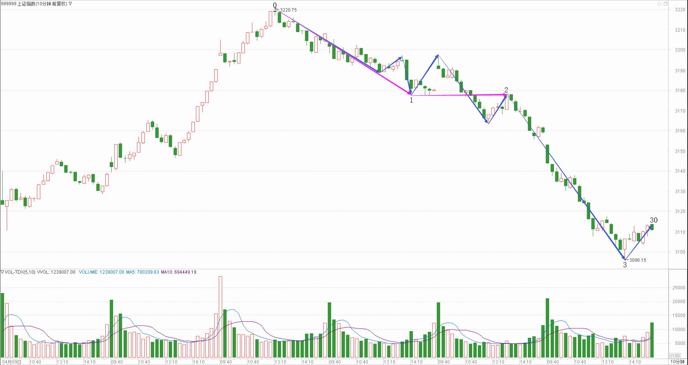
Task: Click the 3096.15 low price marker
Action: click(638, 260)
